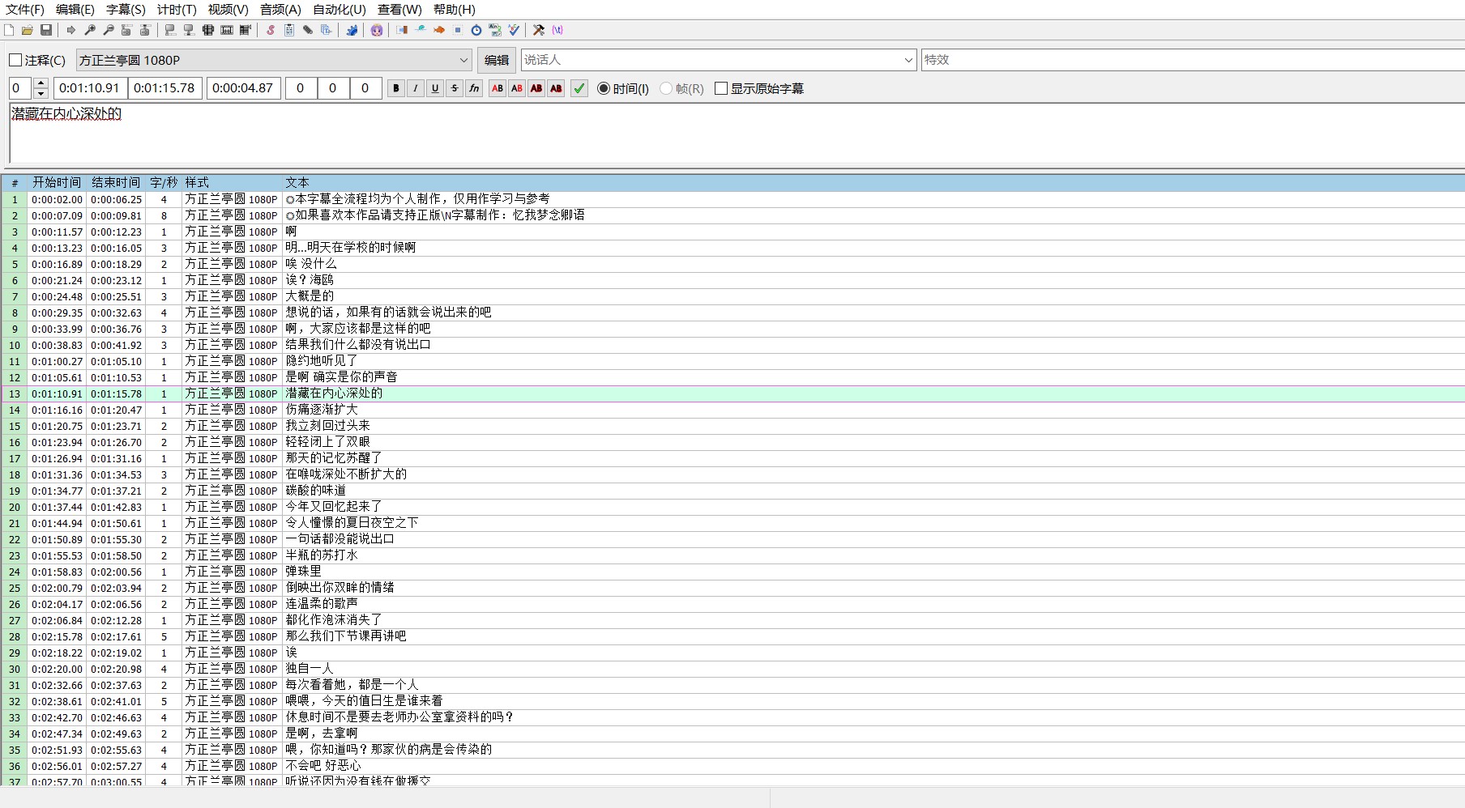Run the spell checker icon
Screen dimensions: 1465x808
[x=514, y=30]
